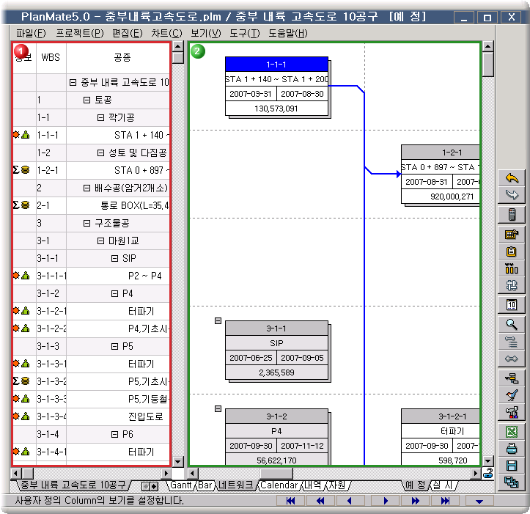Switch to the Gantt tab

[x=180, y=485]
